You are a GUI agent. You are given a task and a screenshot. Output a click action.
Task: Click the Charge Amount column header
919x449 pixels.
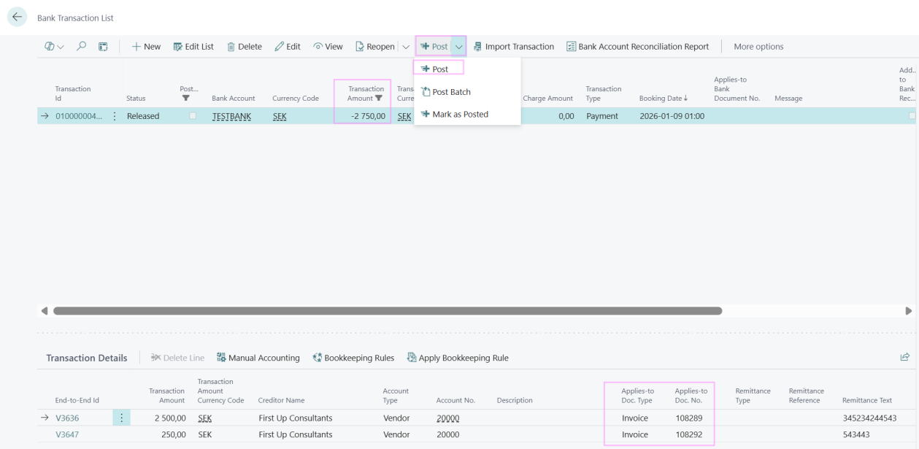pyautogui.click(x=547, y=98)
